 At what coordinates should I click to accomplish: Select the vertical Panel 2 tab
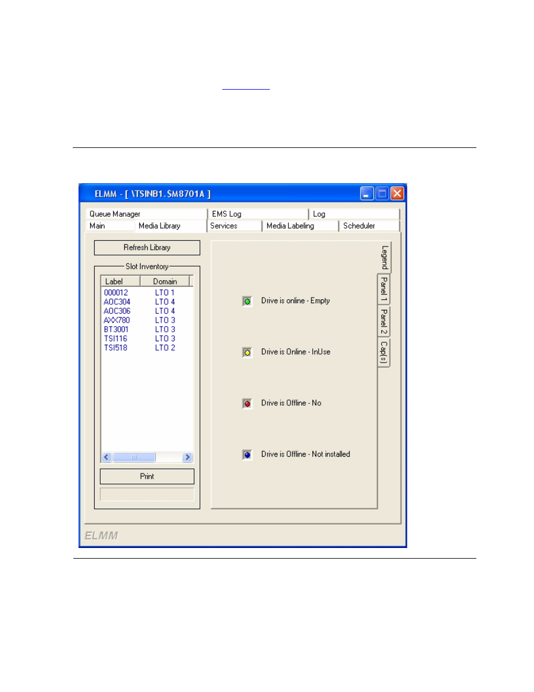pyautogui.click(x=384, y=322)
